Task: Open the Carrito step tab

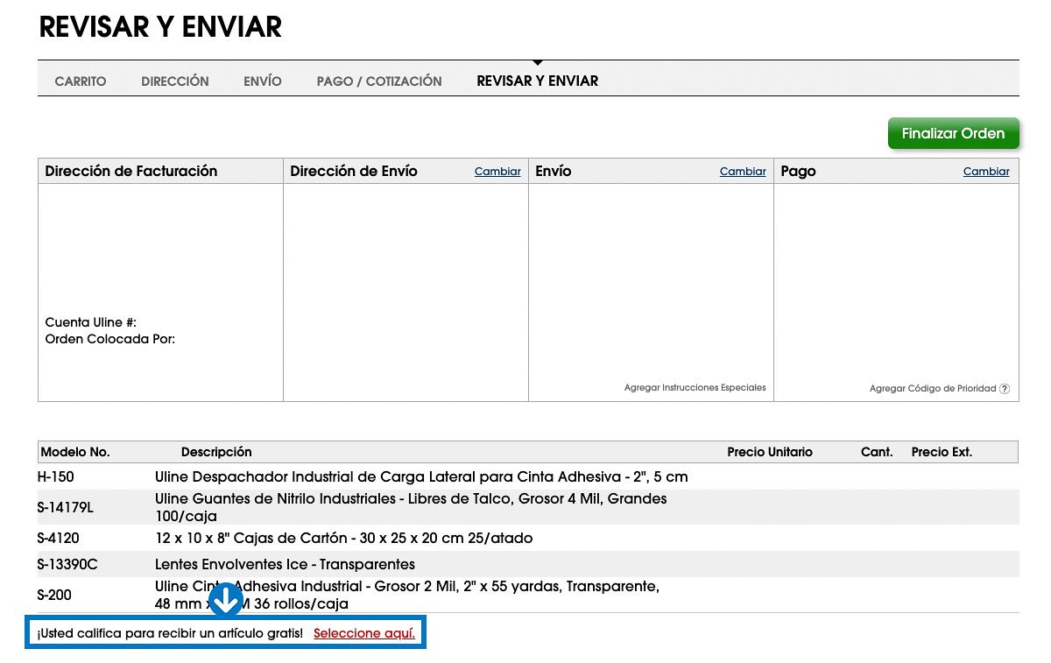Action: click(x=81, y=81)
